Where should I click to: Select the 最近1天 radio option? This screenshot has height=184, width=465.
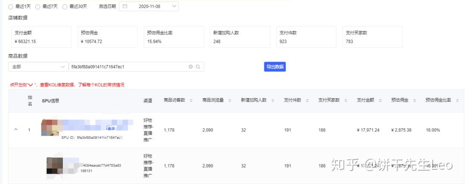pyautogui.click(x=11, y=6)
